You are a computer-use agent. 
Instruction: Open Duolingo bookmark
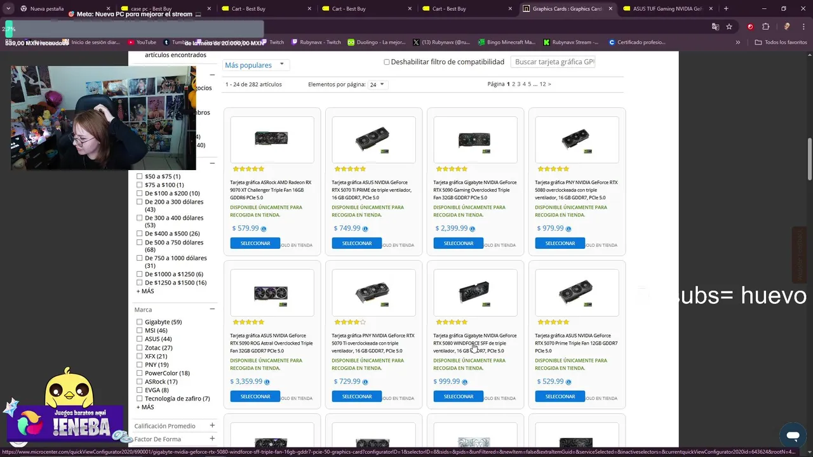pyautogui.click(x=376, y=43)
